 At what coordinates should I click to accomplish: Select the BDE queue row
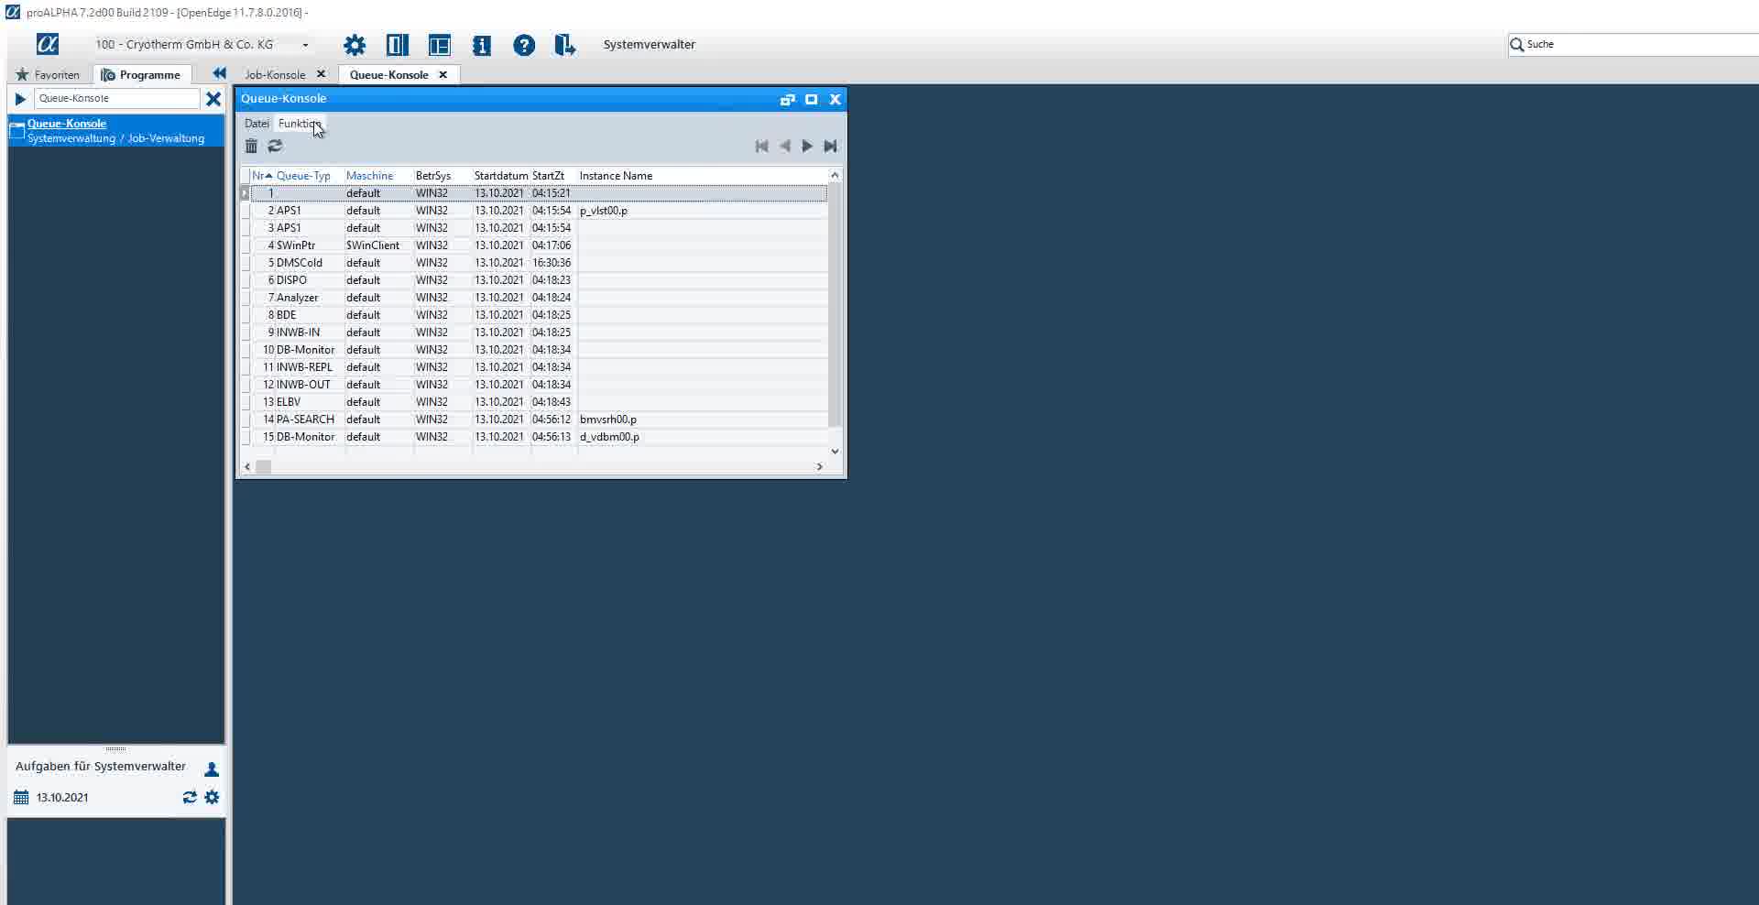(534, 315)
